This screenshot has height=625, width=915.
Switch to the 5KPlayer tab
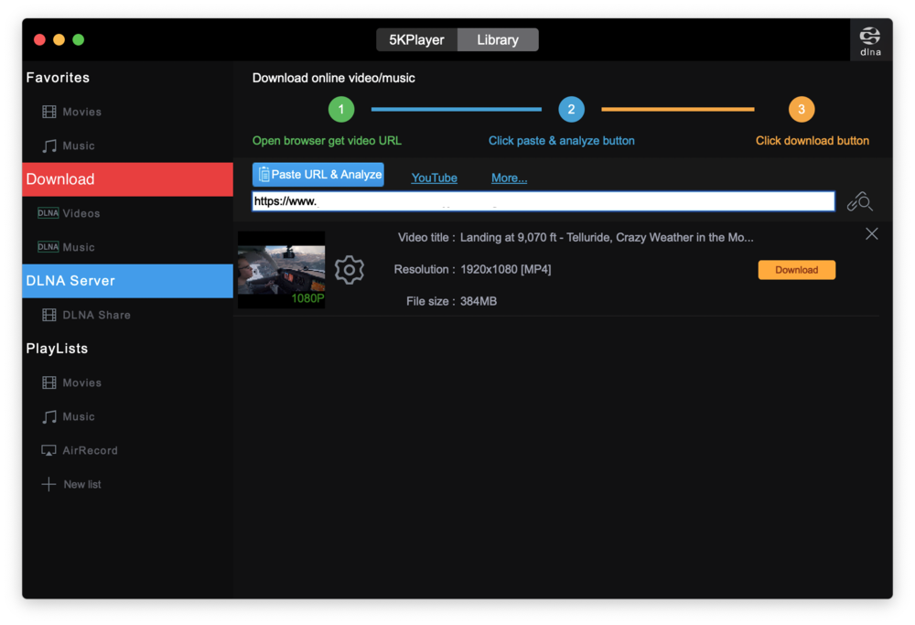416,39
